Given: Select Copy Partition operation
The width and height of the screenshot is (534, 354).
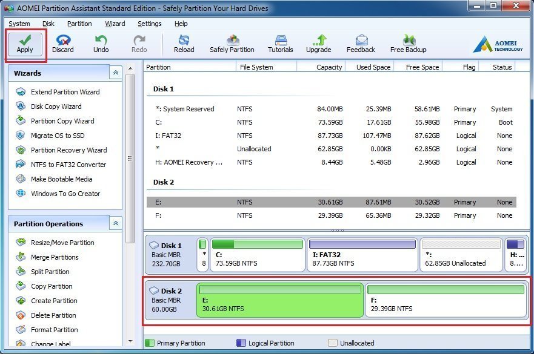Looking at the screenshot, I should 44,286.
